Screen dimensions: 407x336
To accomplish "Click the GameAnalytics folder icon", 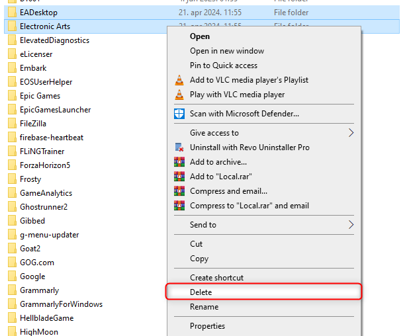I will coord(12,192).
